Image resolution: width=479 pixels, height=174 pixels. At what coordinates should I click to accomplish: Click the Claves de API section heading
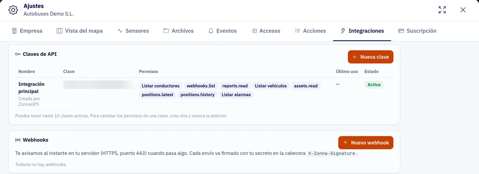(x=40, y=54)
